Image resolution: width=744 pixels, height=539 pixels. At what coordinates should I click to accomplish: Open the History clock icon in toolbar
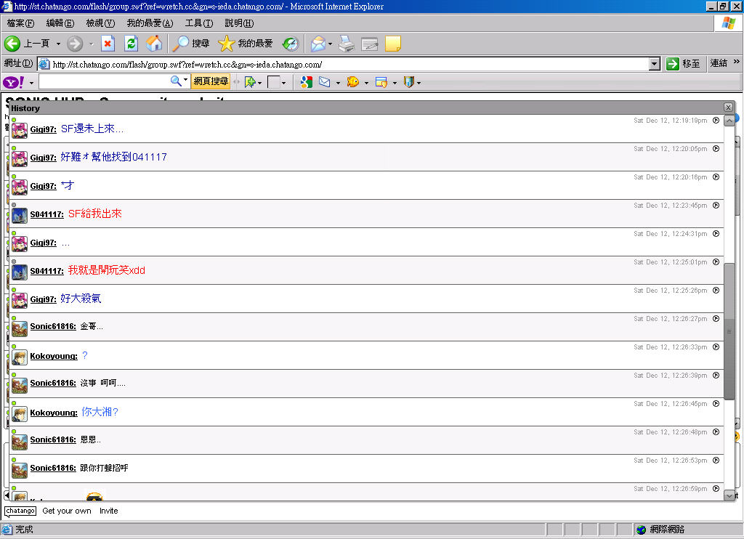[x=291, y=44]
